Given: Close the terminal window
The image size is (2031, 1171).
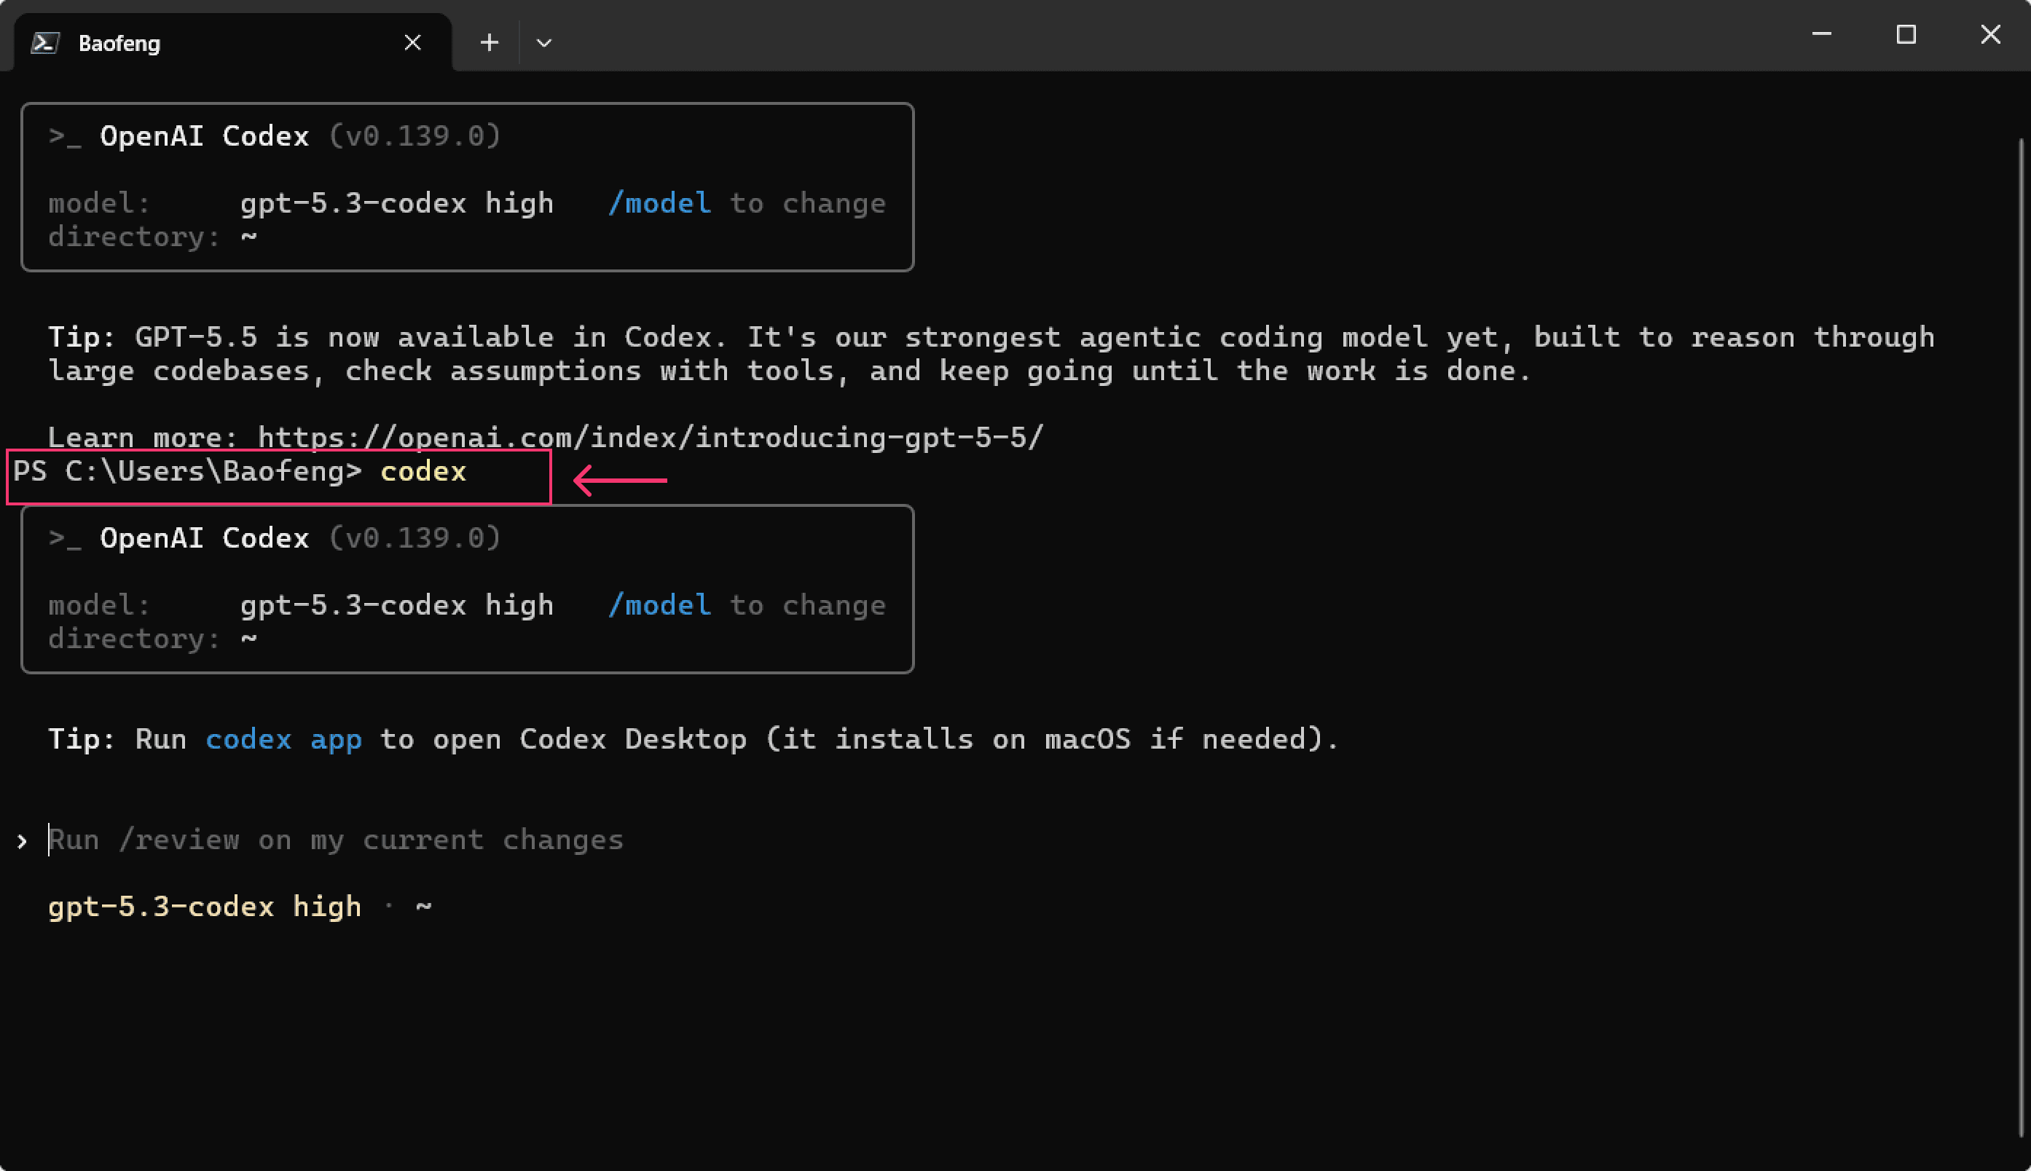Looking at the screenshot, I should 1990,34.
